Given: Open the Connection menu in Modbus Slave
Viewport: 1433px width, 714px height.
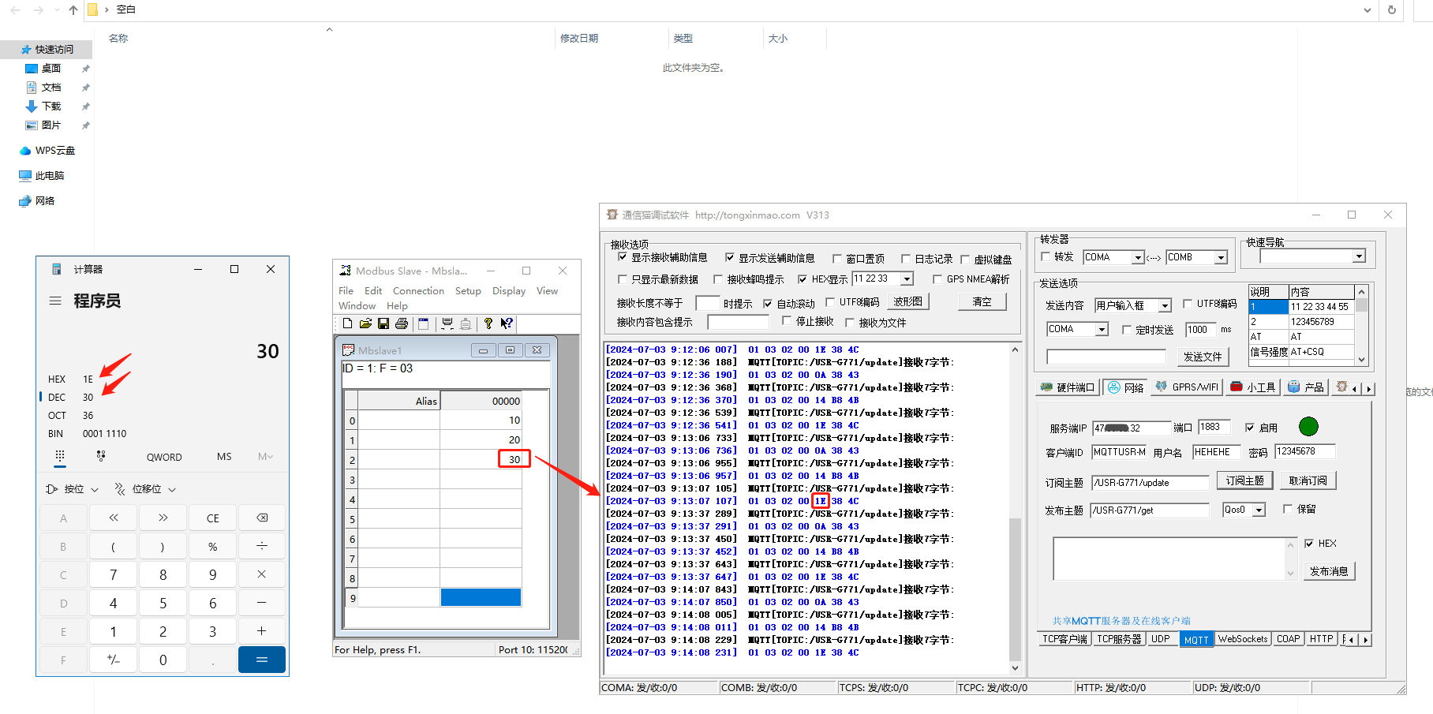Looking at the screenshot, I should (x=418, y=291).
